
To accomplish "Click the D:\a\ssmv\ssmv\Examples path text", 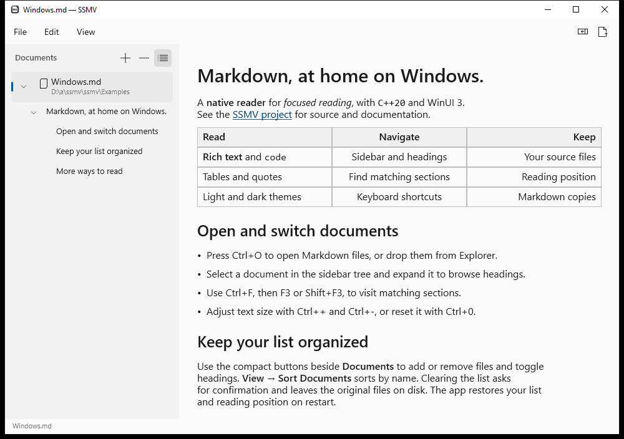I will [90, 92].
